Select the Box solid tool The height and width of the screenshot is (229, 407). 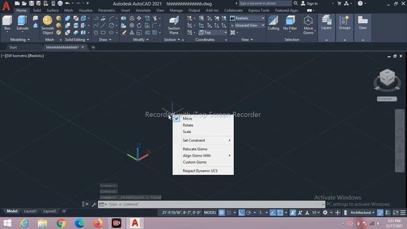click(x=7, y=23)
